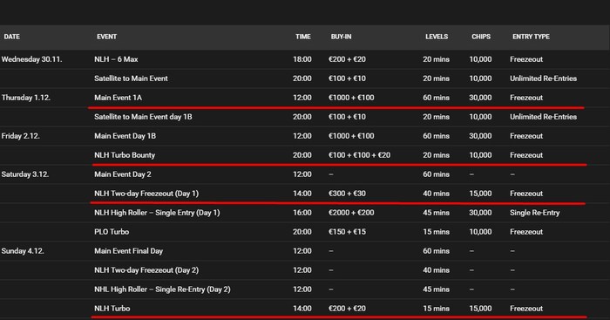Click the BUY-IN column header
610x320 pixels.
[x=342, y=37]
